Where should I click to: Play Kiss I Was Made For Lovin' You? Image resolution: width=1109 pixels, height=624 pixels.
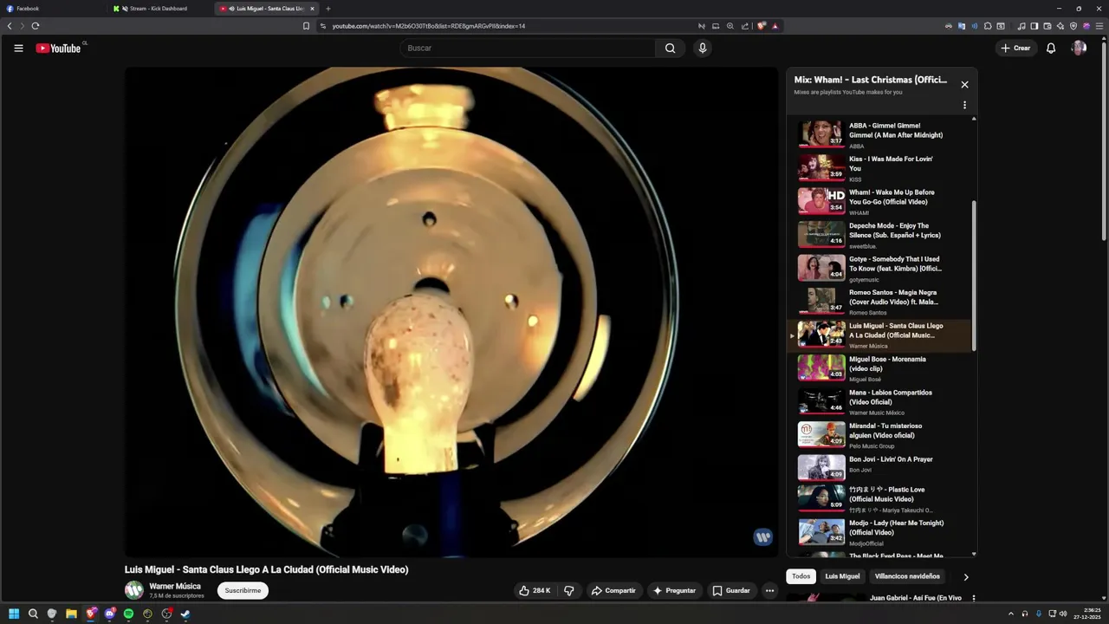pyautogui.click(x=879, y=168)
